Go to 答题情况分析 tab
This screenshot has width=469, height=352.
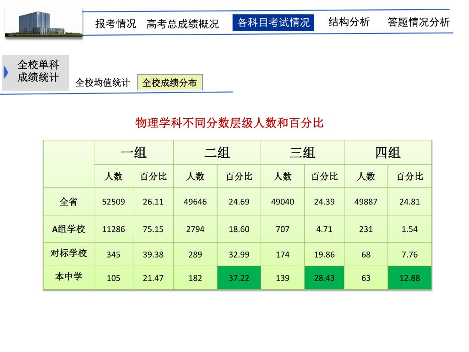coord(419,22)
